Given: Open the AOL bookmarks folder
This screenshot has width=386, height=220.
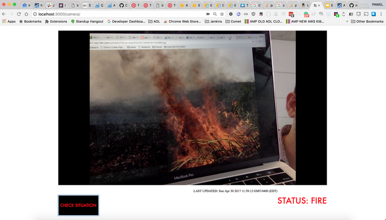Looking at the screenshot, I should (153, 21).
